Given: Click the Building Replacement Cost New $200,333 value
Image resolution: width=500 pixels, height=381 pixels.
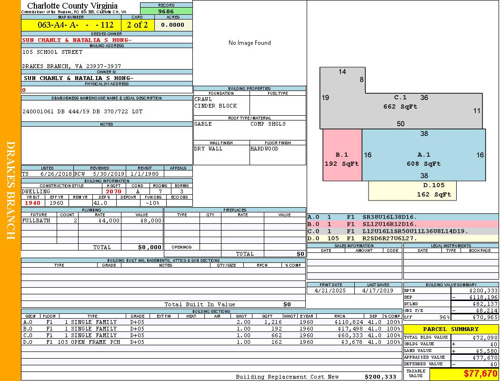Looking at the screenshot, I should (x=380, y=377).
